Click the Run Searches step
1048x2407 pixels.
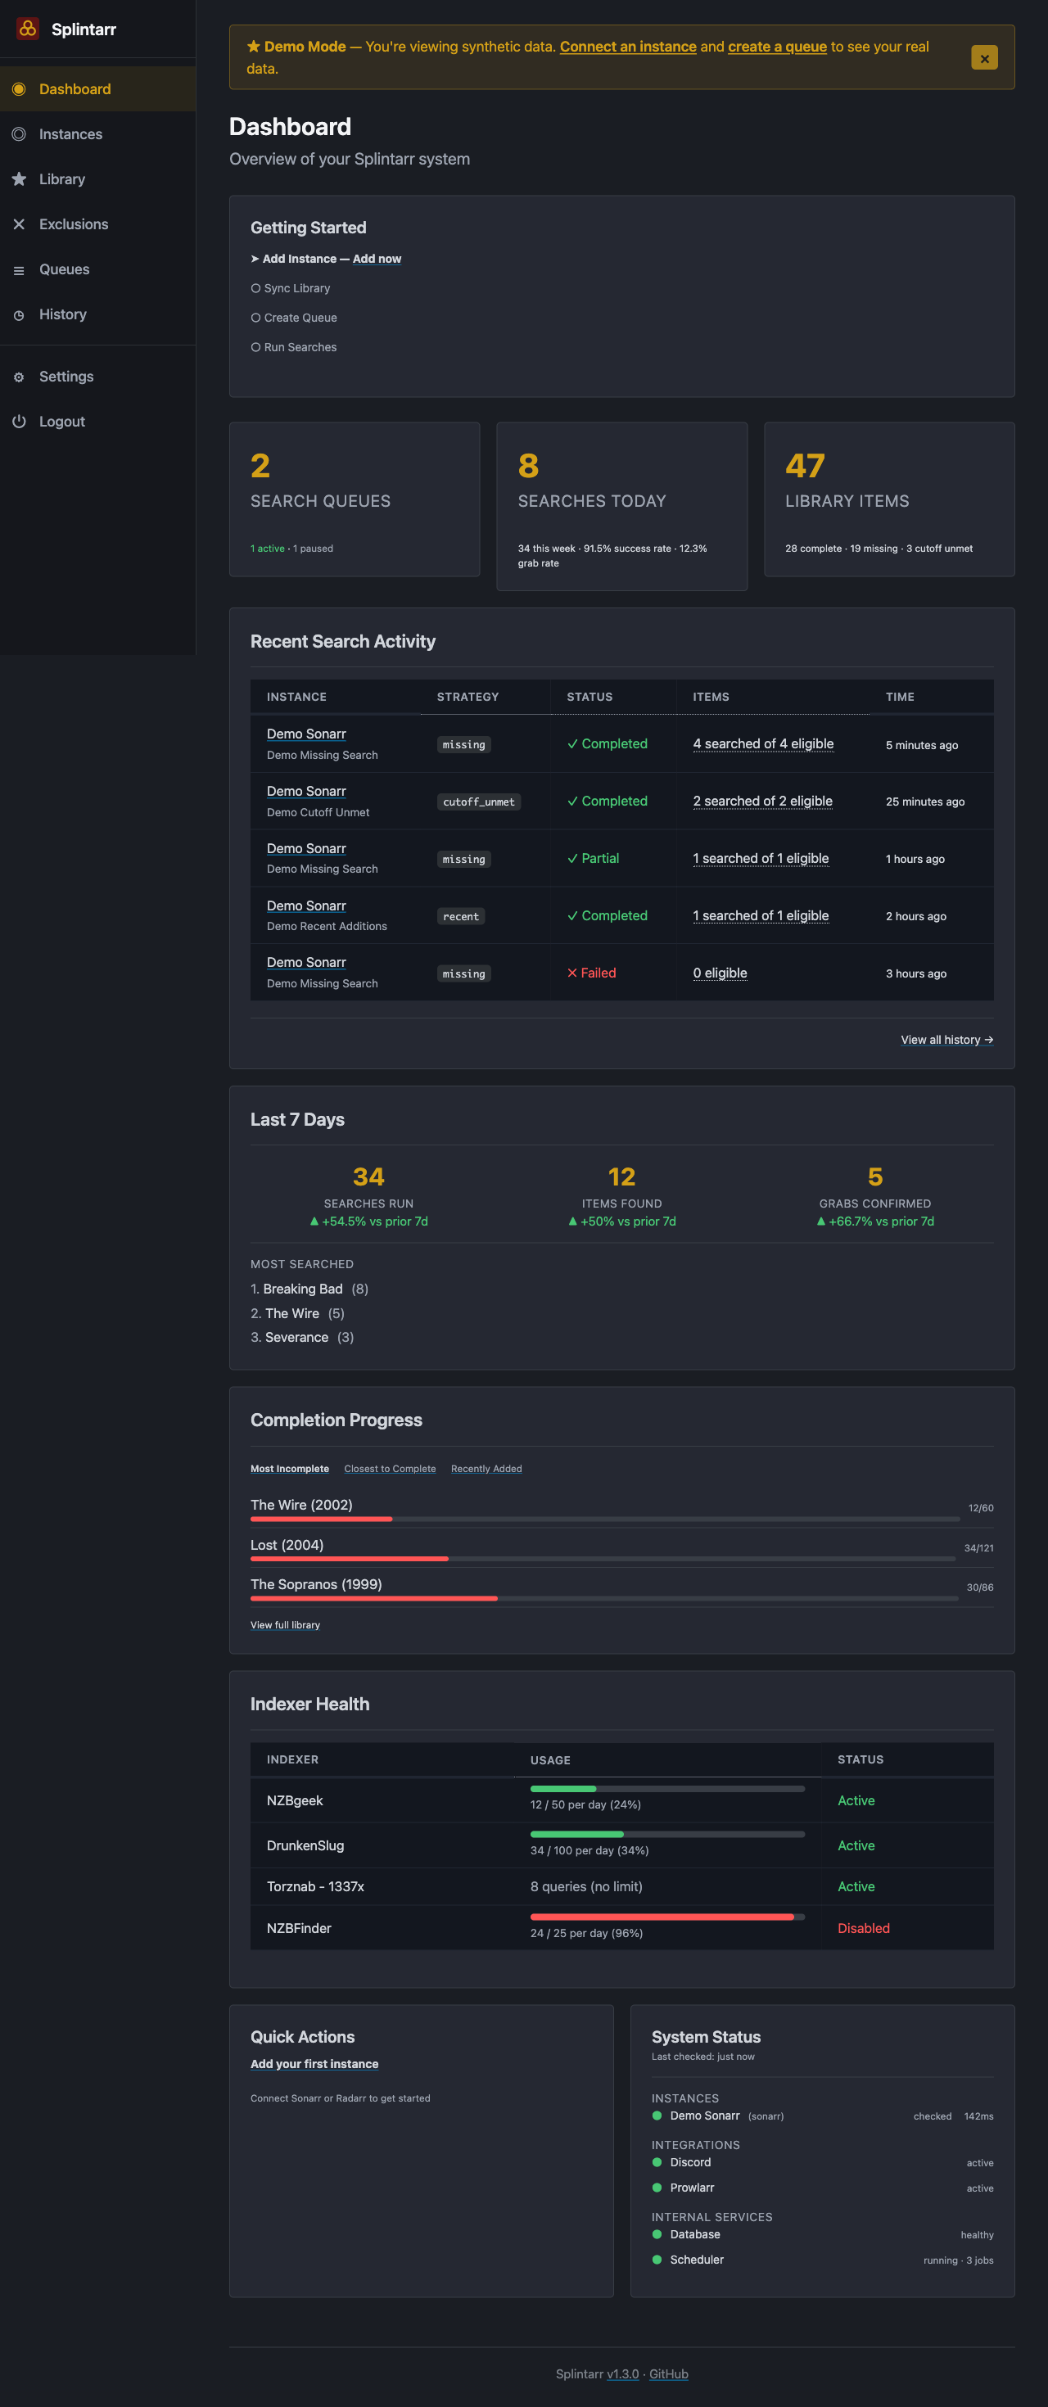pos(294,346)
